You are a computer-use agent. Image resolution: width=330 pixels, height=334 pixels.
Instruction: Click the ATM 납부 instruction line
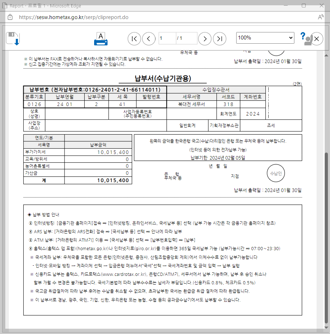tap(112, 240)
